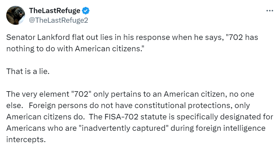
Task: Open the three-dot more options menu
Action: click(269, 11)
